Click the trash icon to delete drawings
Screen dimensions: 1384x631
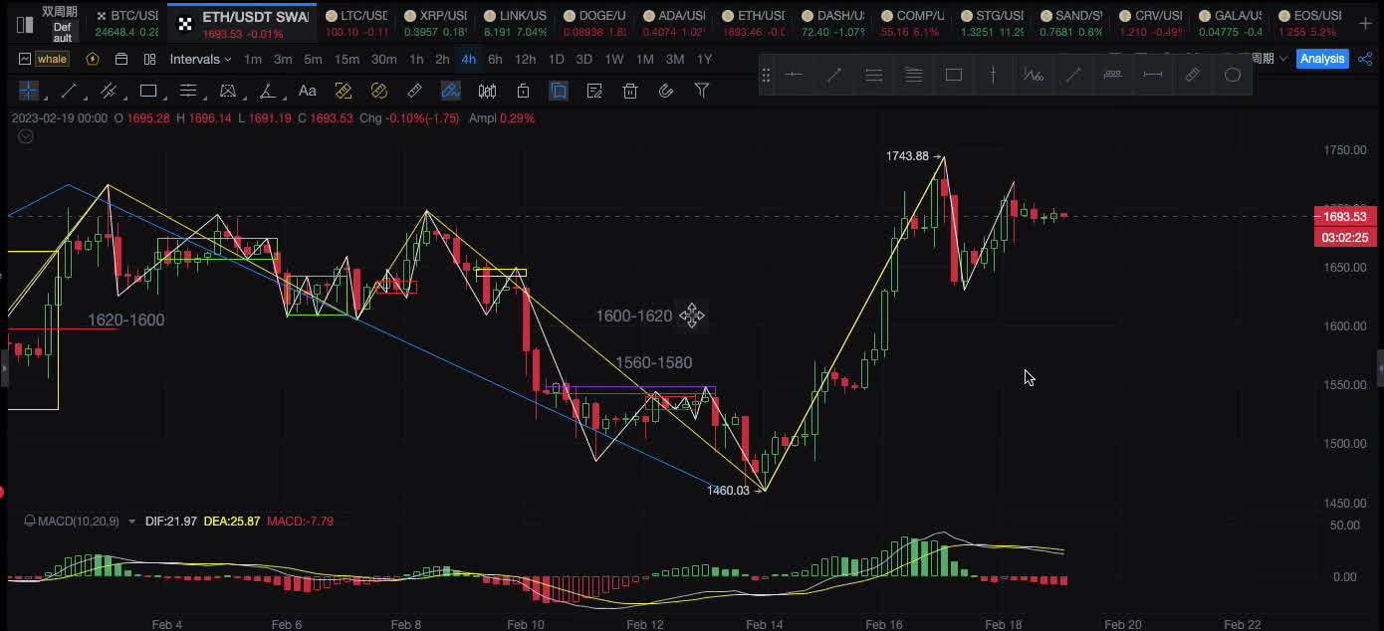[x=630, y=92]
